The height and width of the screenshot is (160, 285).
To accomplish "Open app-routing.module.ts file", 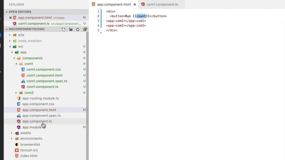I will [41, 98].
